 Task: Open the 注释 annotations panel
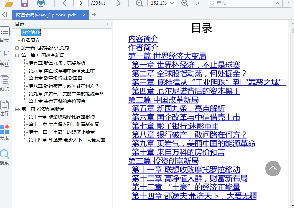5,108
